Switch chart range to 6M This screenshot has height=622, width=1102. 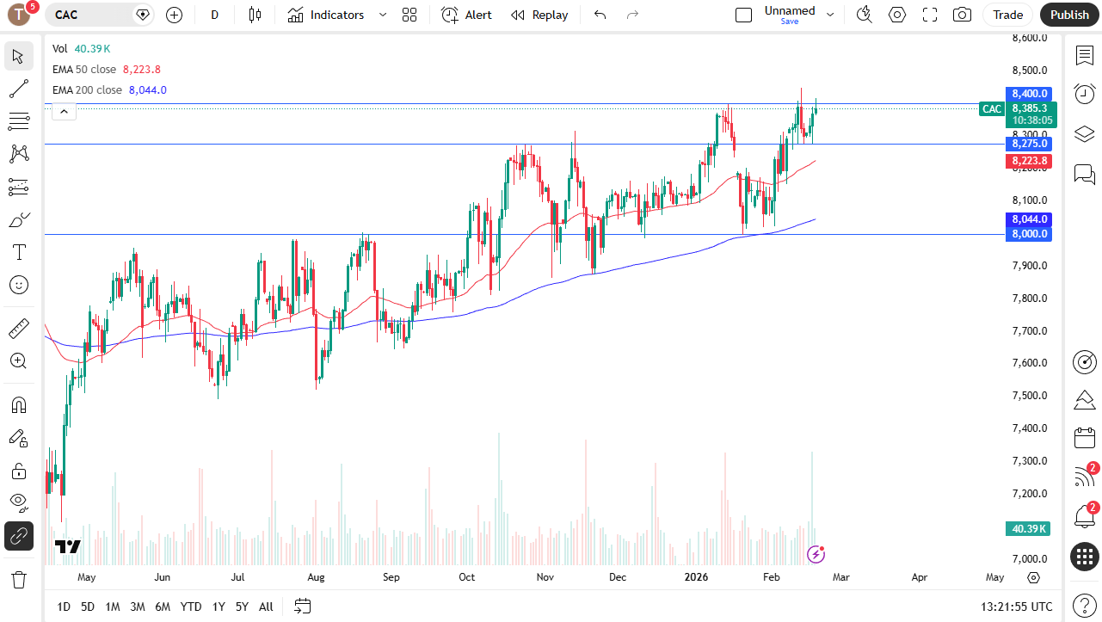pos(163,607)
